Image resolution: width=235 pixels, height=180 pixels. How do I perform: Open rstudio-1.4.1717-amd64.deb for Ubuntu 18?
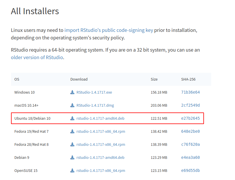100,118
